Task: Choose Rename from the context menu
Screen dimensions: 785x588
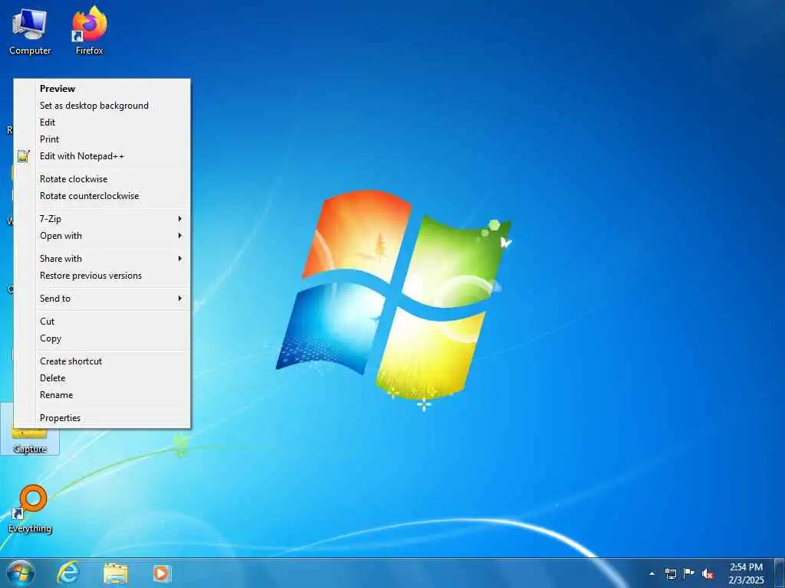Action: 102,395
